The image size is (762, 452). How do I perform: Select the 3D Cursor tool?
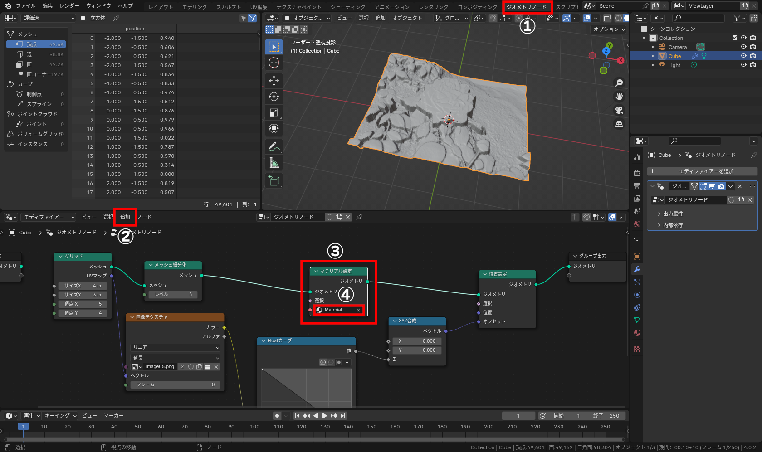(274, 63)
